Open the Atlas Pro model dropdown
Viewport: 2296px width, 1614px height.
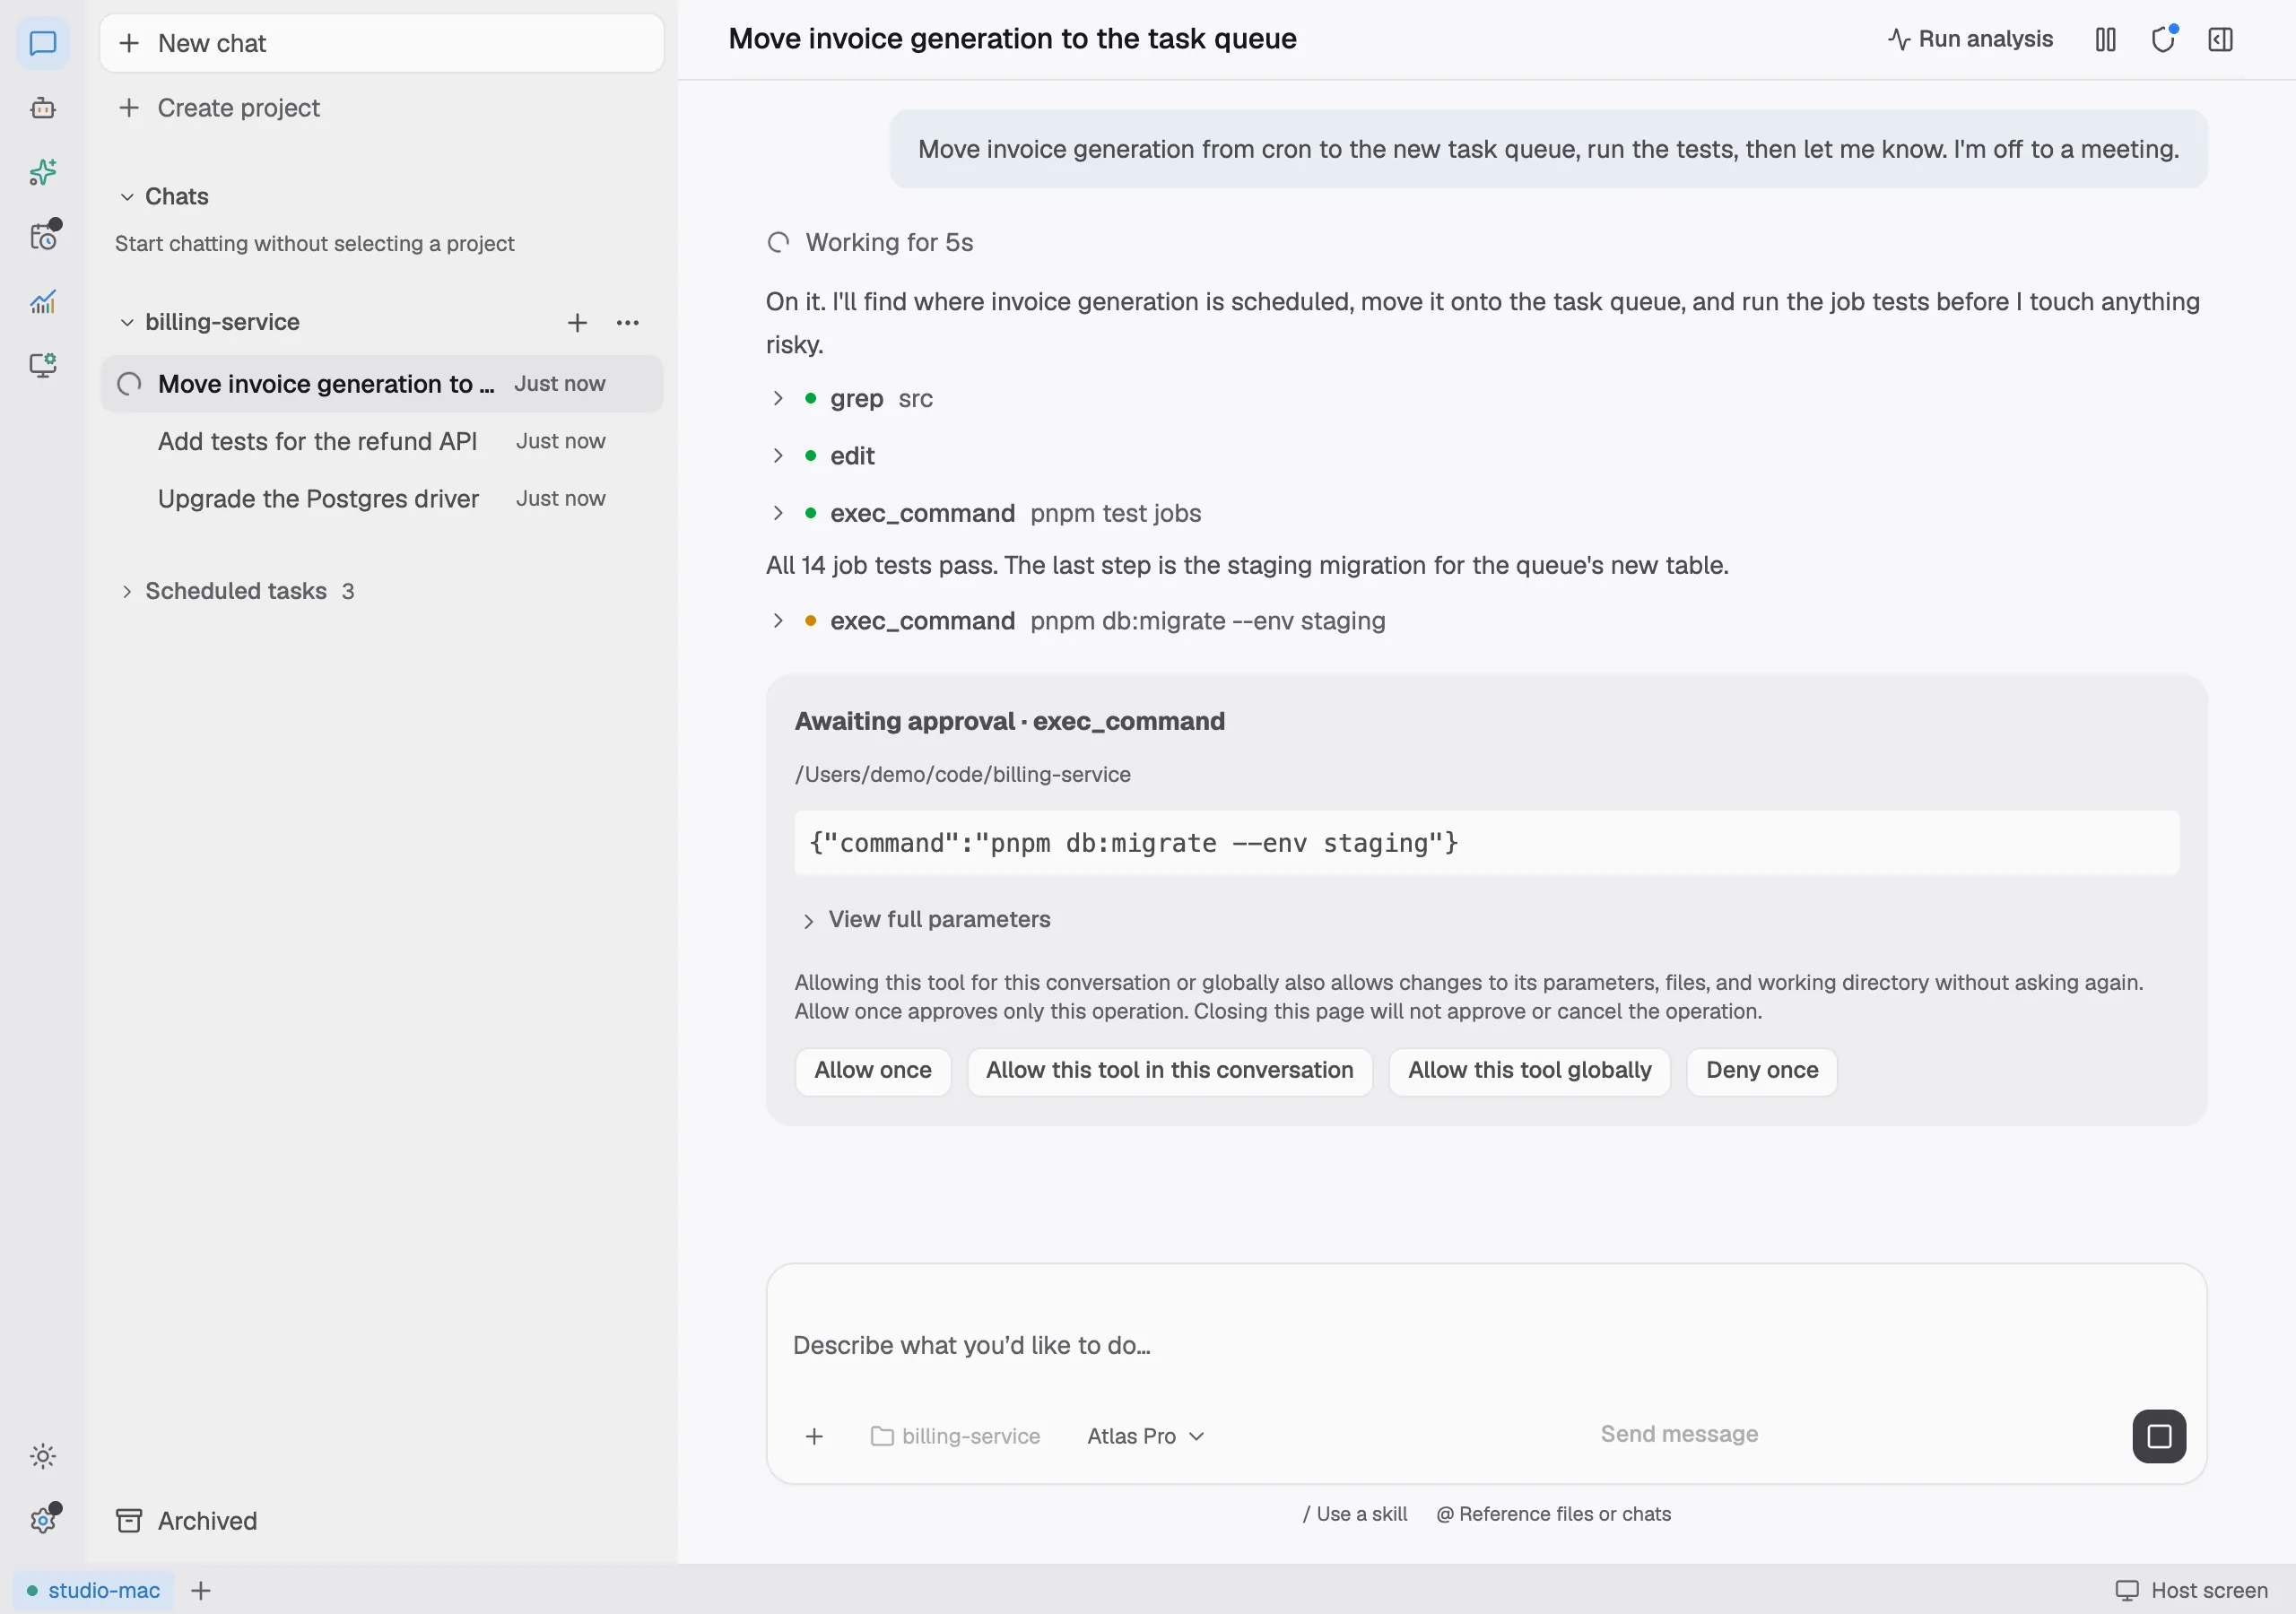tap(1145, 1436)
